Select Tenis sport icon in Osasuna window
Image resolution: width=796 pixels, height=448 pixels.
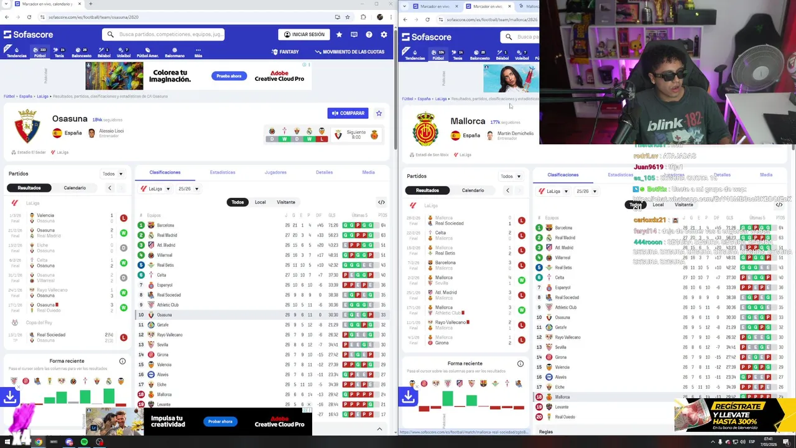click(x=59, y=52)
